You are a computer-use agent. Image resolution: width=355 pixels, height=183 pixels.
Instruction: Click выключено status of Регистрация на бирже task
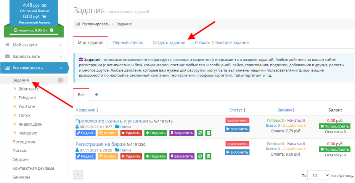[237, 144]
